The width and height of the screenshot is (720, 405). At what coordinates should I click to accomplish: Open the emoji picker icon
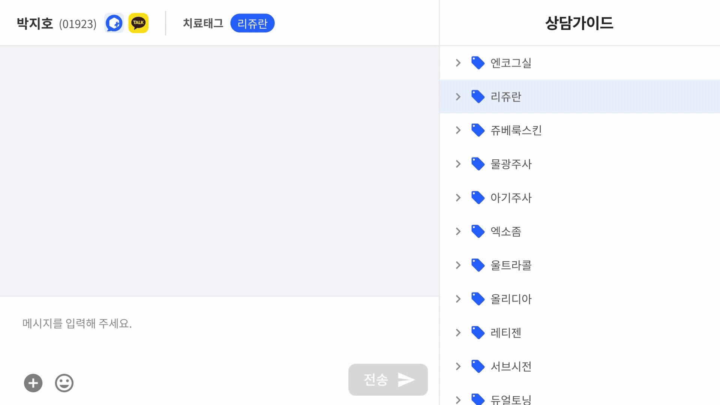64,383
